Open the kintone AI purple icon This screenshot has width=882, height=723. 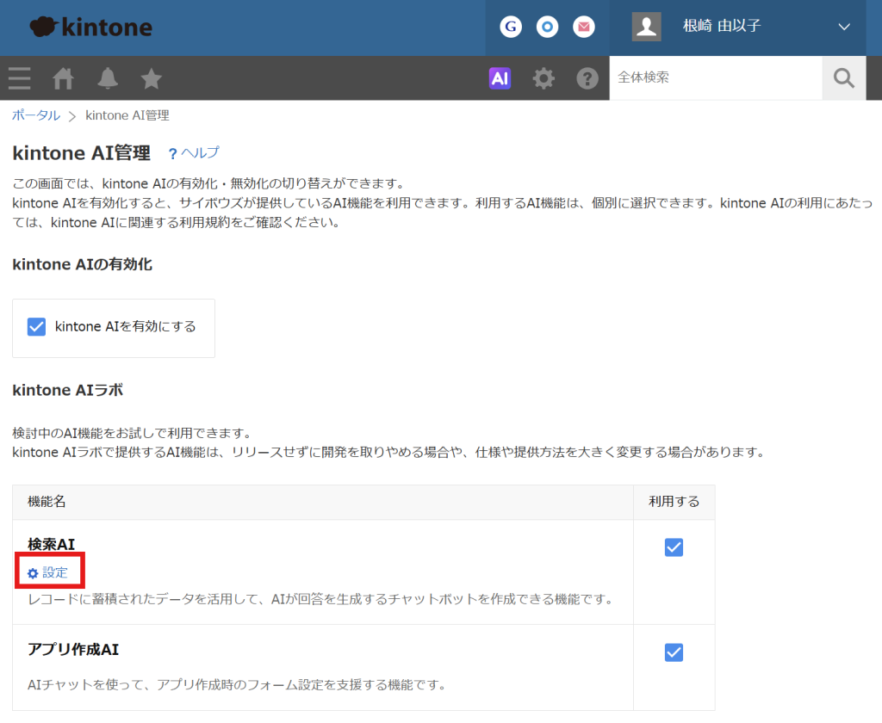(x=500, y=78)
